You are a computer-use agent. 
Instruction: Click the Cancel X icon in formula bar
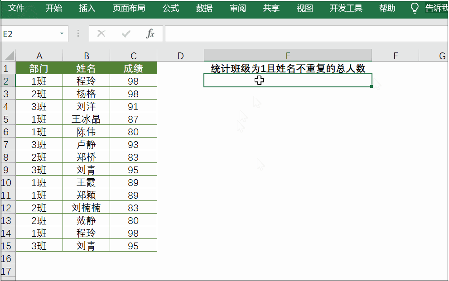point(101,34)
